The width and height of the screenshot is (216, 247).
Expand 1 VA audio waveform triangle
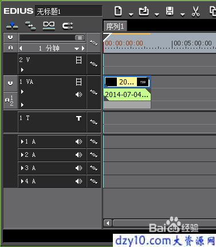(x=22, y=105)
